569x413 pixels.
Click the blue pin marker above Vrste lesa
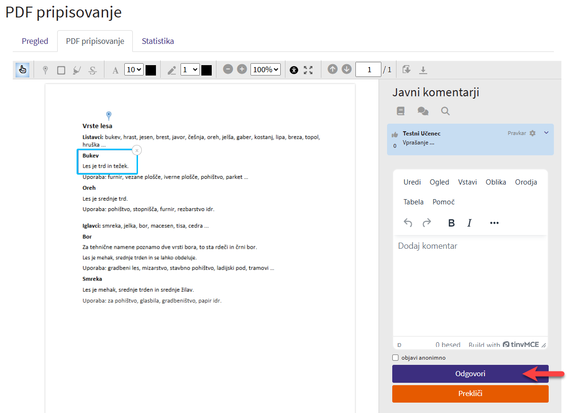pyautogui.click(x=109, y=115)
